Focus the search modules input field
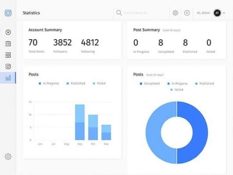 click(141, 13)
